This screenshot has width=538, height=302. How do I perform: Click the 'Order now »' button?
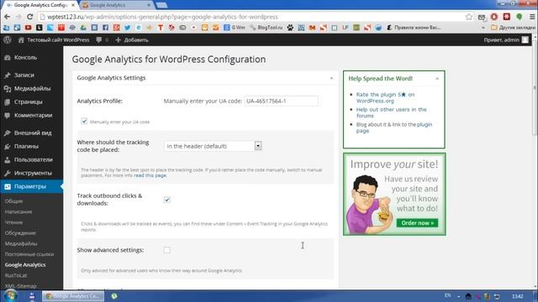[417, 223]
